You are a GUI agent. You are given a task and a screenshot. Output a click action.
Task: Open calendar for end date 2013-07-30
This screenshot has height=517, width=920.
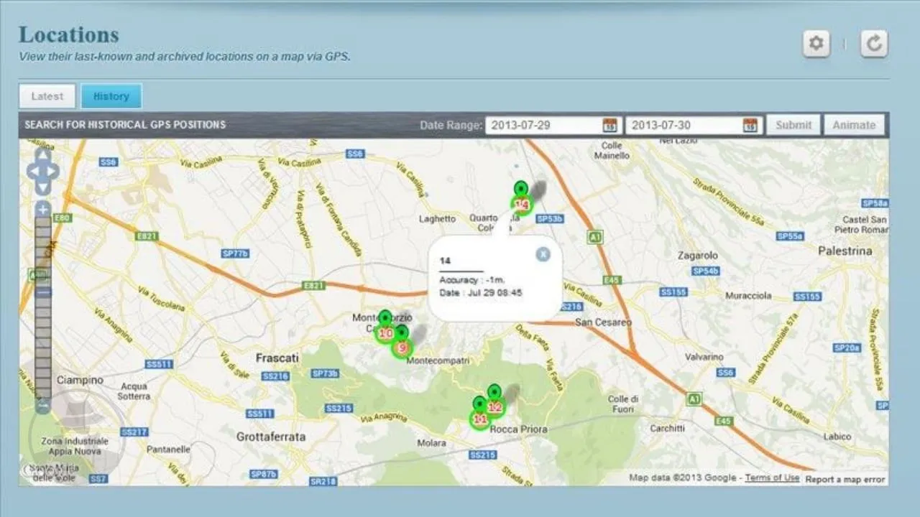click(750, 125)
